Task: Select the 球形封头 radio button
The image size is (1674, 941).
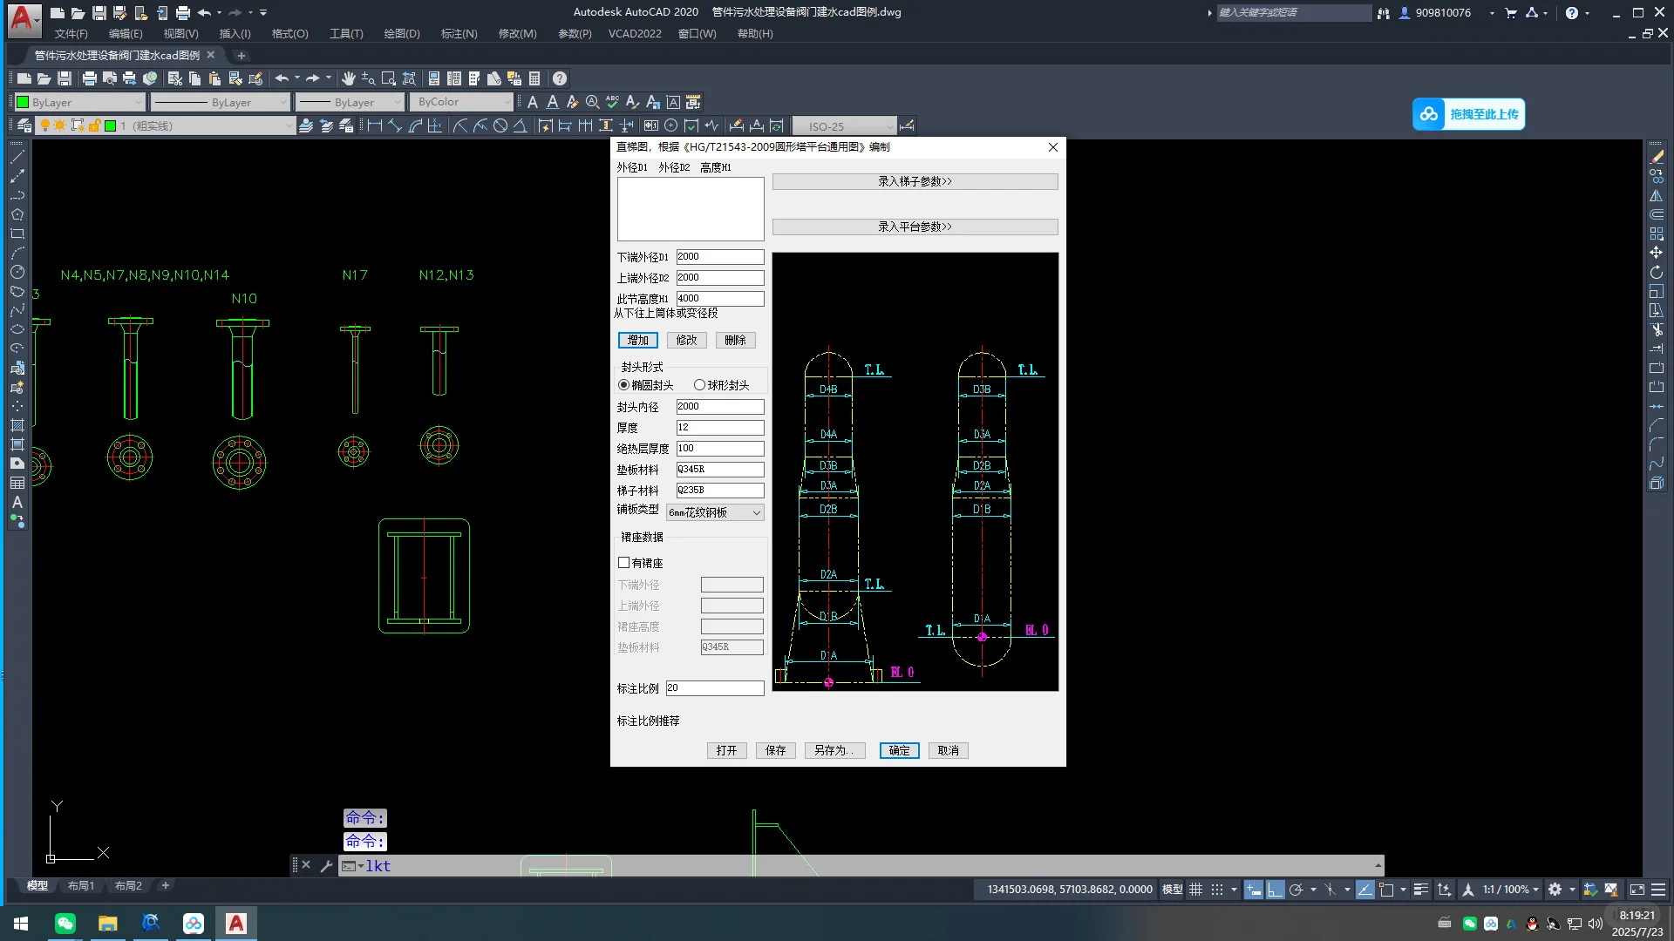Action: click(x=700, y=384)
